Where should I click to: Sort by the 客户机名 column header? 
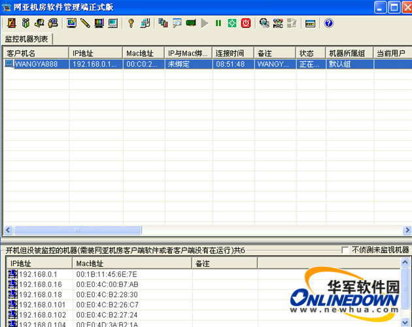coord(35,52)
